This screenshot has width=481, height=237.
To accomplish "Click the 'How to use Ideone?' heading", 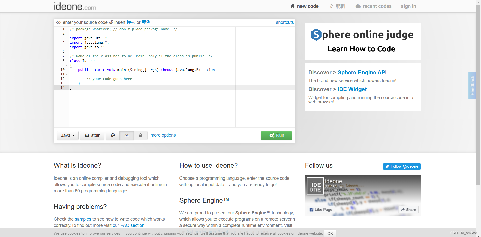I will (x=208, y=165).
